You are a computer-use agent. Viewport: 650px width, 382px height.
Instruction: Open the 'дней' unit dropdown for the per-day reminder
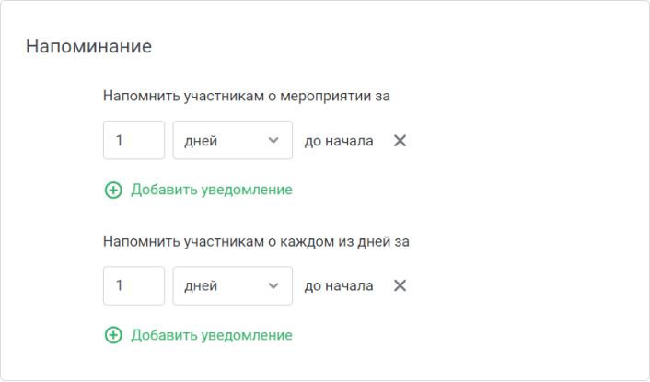point(233,285)
